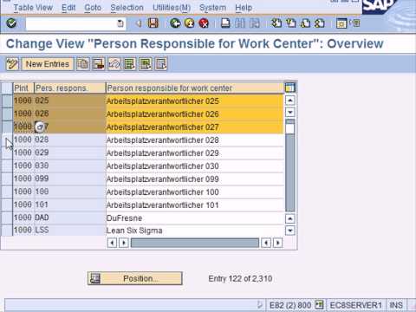Select row selector for entry 029
The image size is (416, 312).
(x=7, y=153)
